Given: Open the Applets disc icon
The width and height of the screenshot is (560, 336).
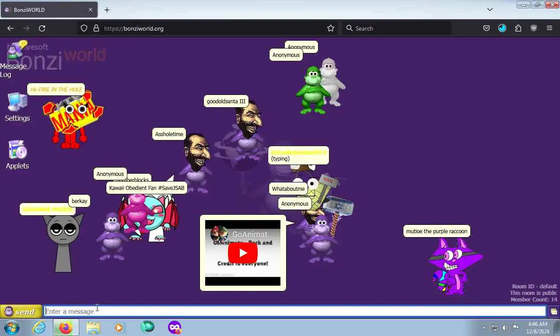Looking at the screenshot, I should coord(17,150).
